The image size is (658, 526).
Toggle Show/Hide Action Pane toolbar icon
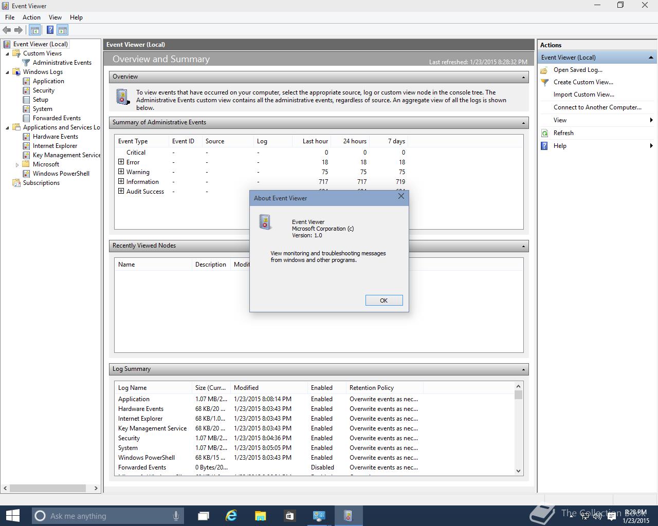coord(62,30)
